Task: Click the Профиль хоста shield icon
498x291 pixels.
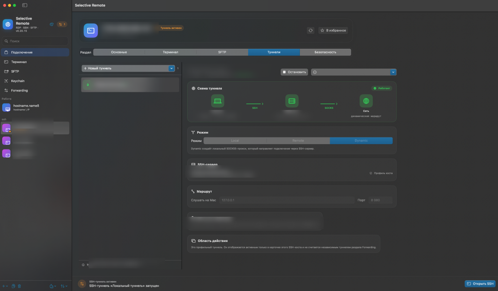Action: point(371,173)
